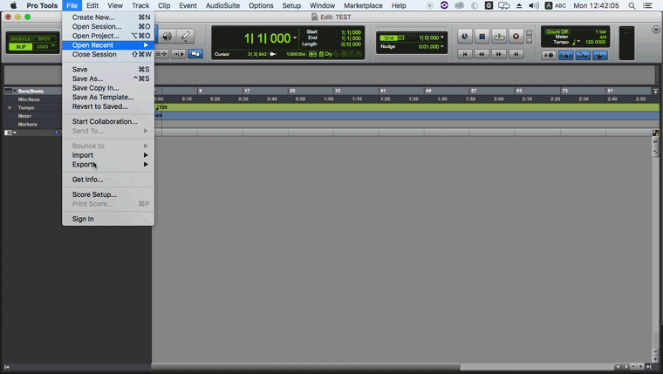The image size is (663, 374).
Task: Toggle the blue MIDI Merge button
Action: (x=583, y=56)
